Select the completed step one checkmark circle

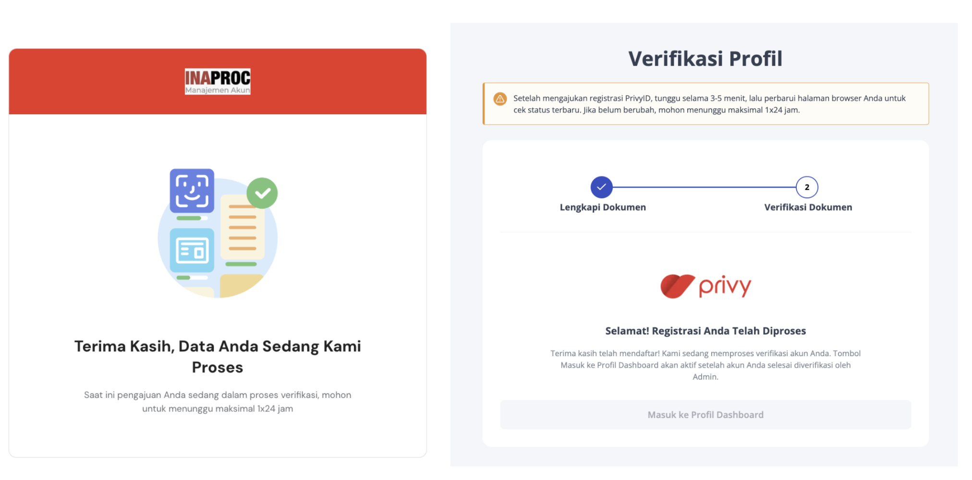point(601,187)
